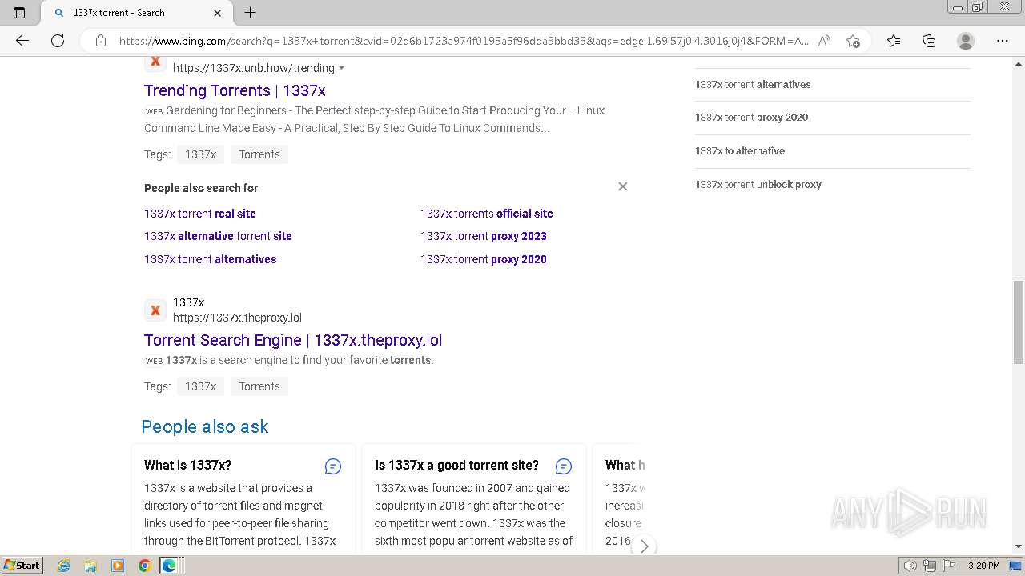The image size is (1025, 576).
Task: Refresh the Bing search page
Action: click(58, 41)
